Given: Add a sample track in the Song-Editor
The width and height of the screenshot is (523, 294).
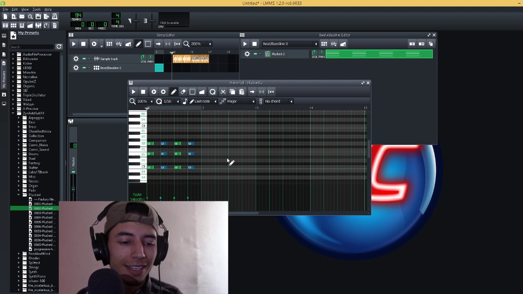Looking at the screenshot, I should point(119,44).
